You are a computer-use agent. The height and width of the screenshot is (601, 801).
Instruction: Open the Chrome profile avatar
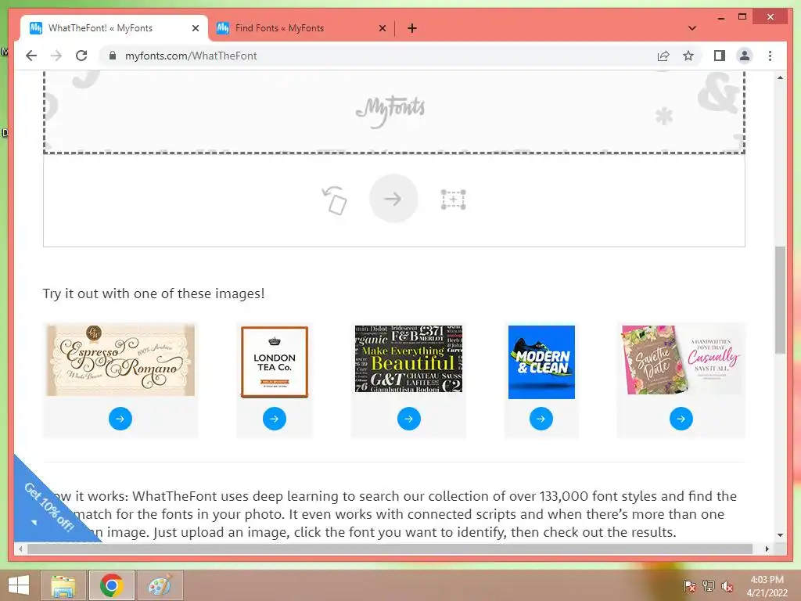pos(745,56)
